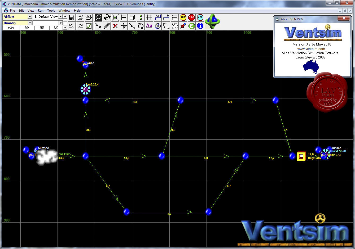This screenshot has width=355, height=249.
Task: Click the 20,6 airflow value
Action: click(x=88, y=130)
